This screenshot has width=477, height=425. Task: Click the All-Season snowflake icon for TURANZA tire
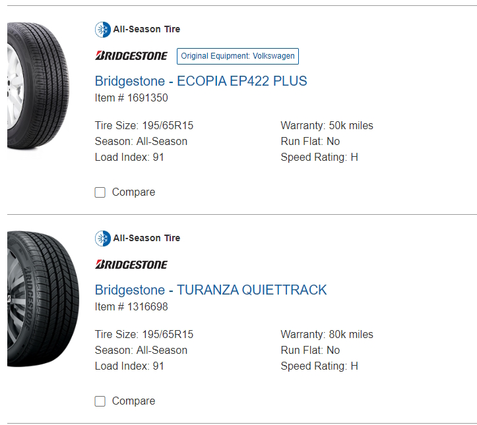(102, 239)
